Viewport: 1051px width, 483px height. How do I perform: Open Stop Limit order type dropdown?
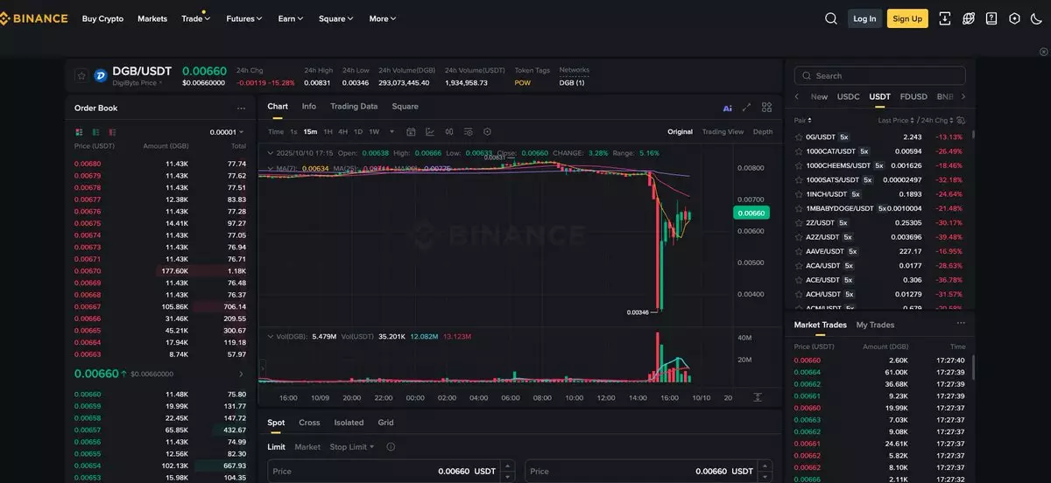tap(352, 447)
